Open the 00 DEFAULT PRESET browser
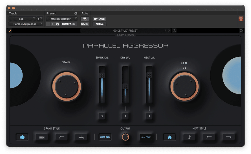 coord(125,31)
